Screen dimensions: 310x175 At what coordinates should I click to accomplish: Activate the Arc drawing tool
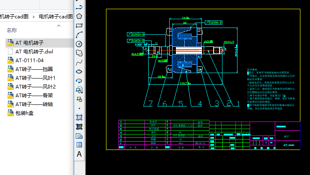79,35
